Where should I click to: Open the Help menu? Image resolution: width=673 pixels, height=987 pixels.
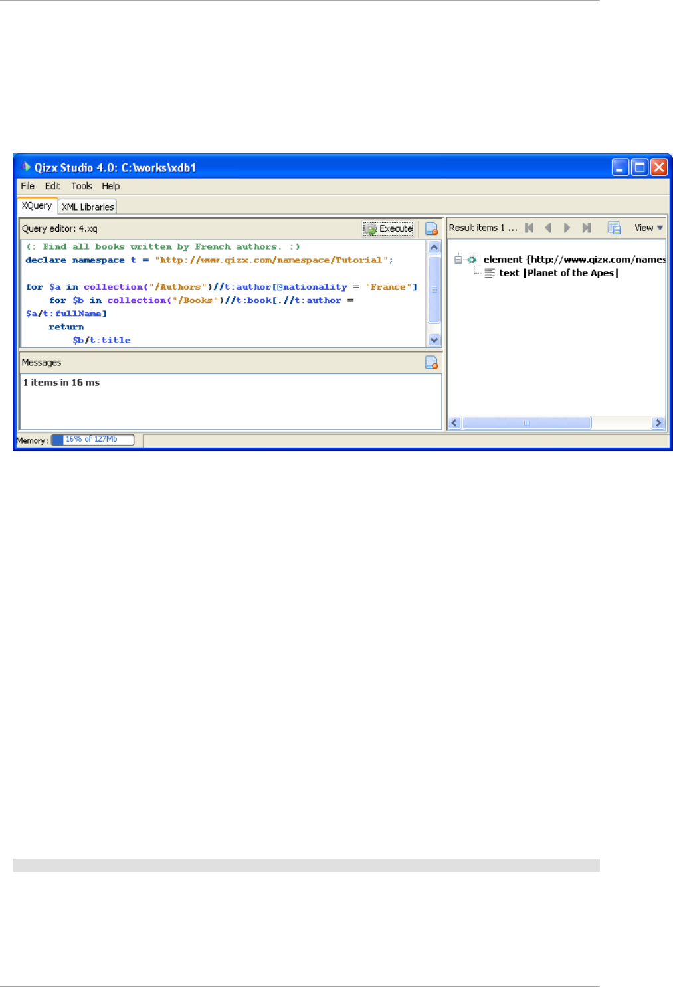tap(111, 186)
